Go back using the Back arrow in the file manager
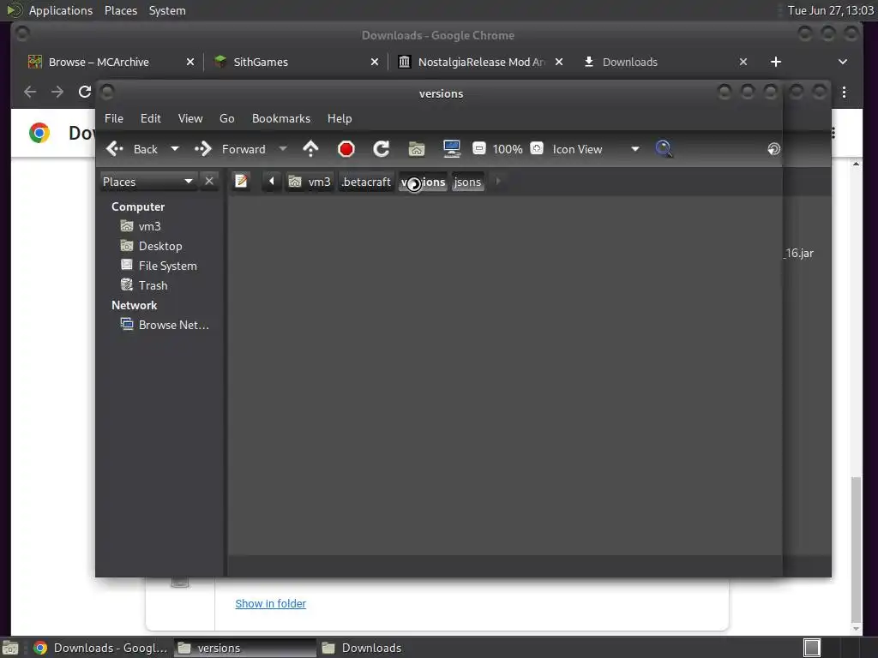The height and width of the screenshot is (658, 878). pos(131,149)
